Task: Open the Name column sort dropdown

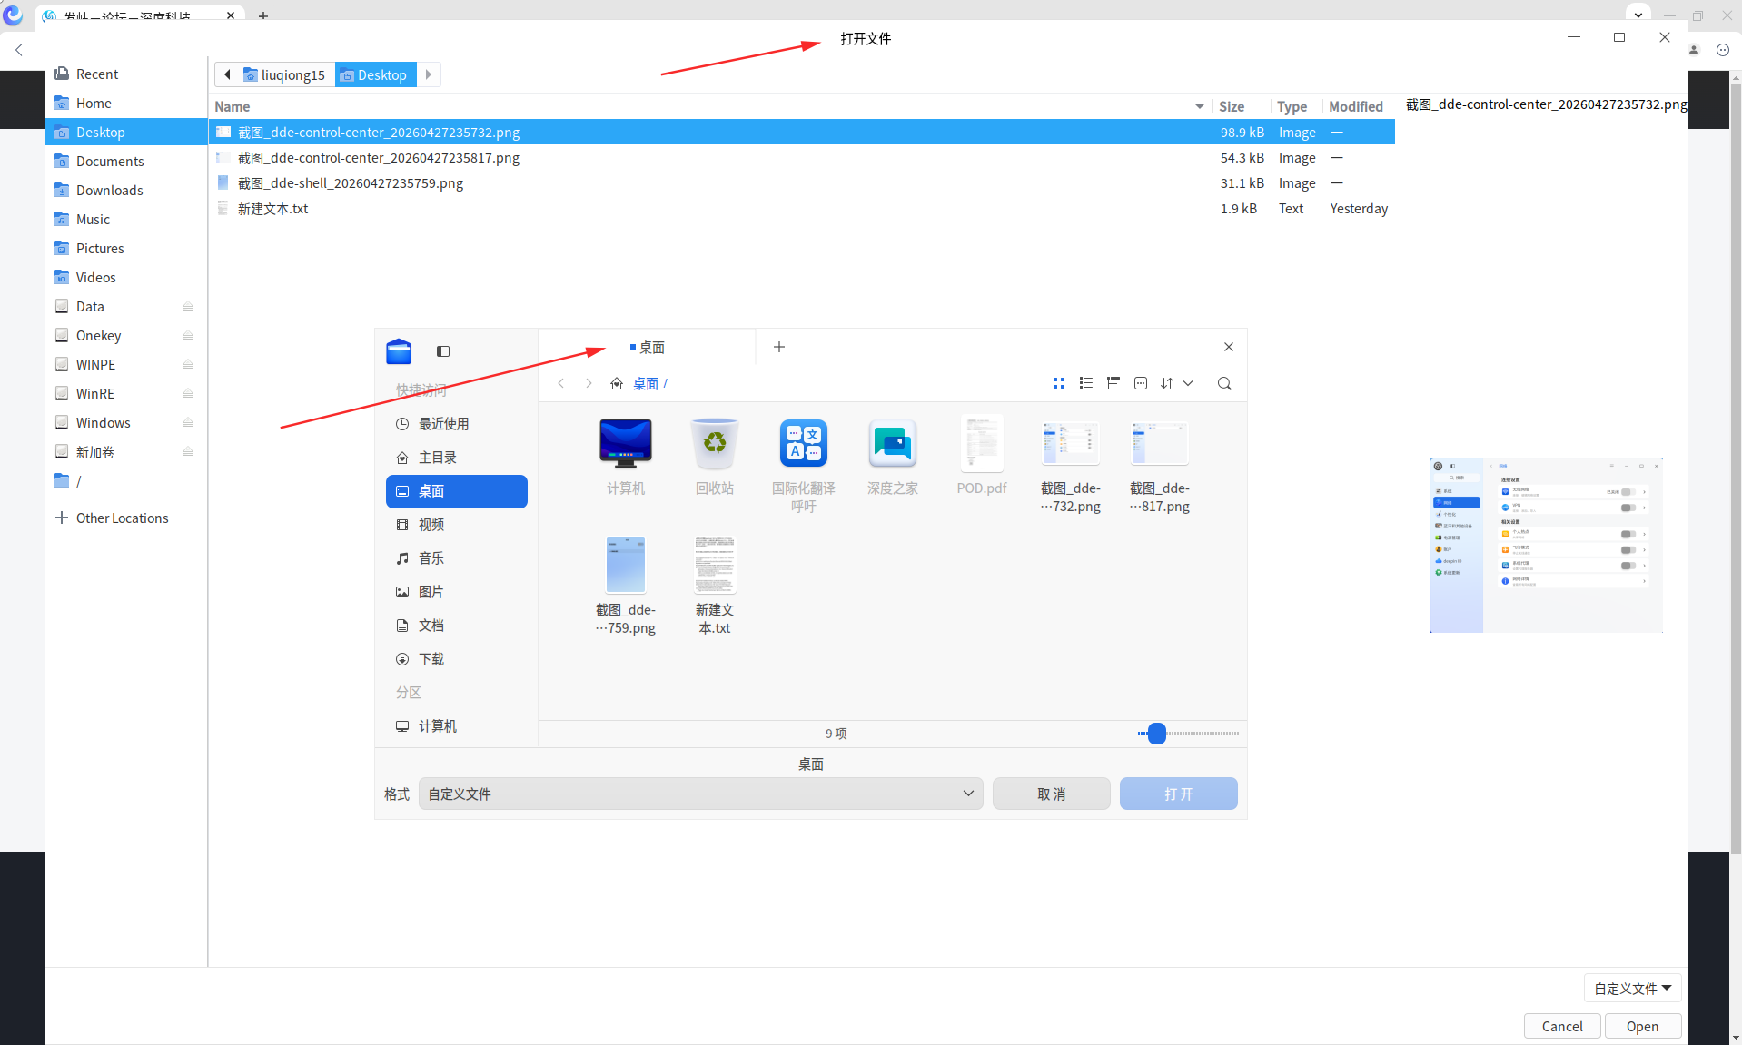Action: tap(1200, 106)
